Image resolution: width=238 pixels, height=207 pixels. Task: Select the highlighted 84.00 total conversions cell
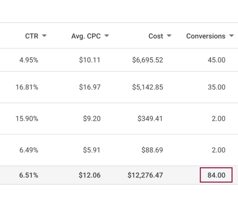216,175
